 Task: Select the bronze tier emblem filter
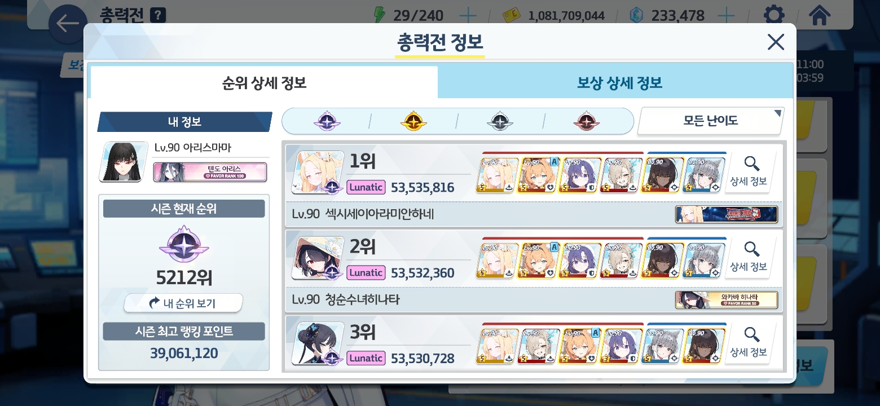pyautogui.click(x=587, y=121)
